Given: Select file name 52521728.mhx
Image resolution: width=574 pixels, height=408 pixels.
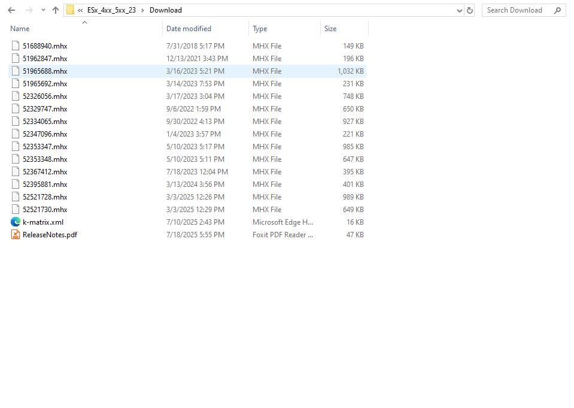Looking at the screenshot, I should point(45,197).
